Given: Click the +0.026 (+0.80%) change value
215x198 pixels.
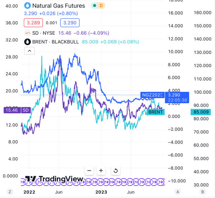Looking at the screenshot, I should pyautogui.click(x=58, y=13).
